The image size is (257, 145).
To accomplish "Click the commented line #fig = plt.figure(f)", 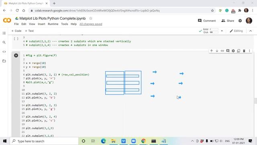I will coord(41,56).
